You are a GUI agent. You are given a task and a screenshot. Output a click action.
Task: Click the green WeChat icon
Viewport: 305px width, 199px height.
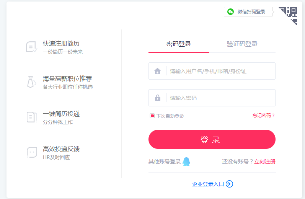tap(230, 12)
